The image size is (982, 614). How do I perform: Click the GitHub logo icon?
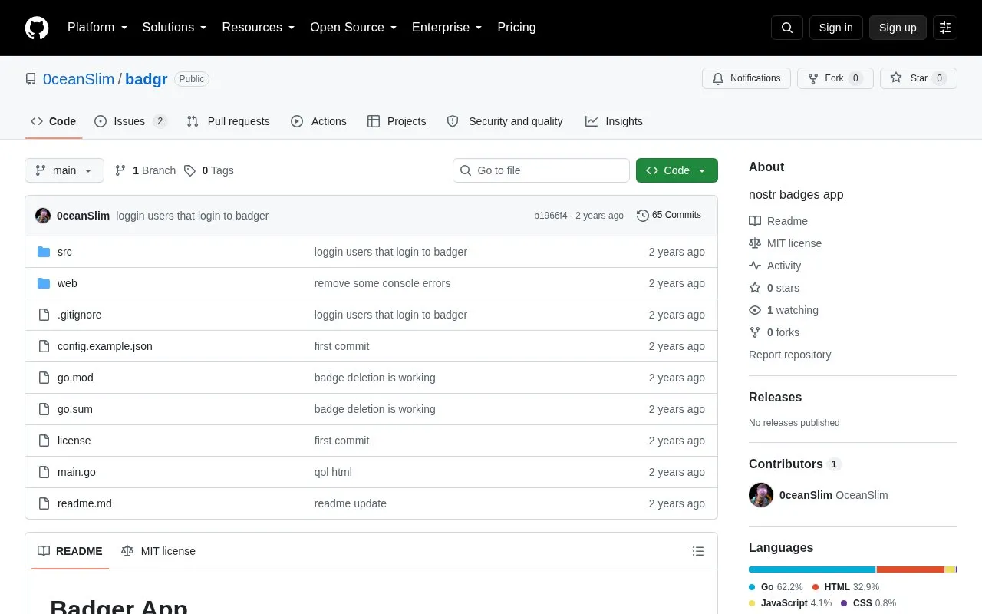(37, 28)
